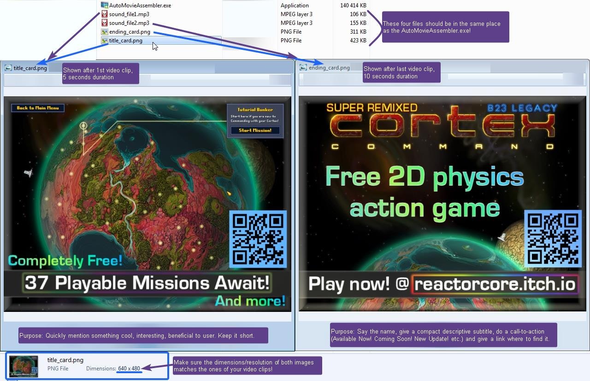Click the Play now! @ text
590x381 pixels.
pyautogui.click(x=359, y=284)
